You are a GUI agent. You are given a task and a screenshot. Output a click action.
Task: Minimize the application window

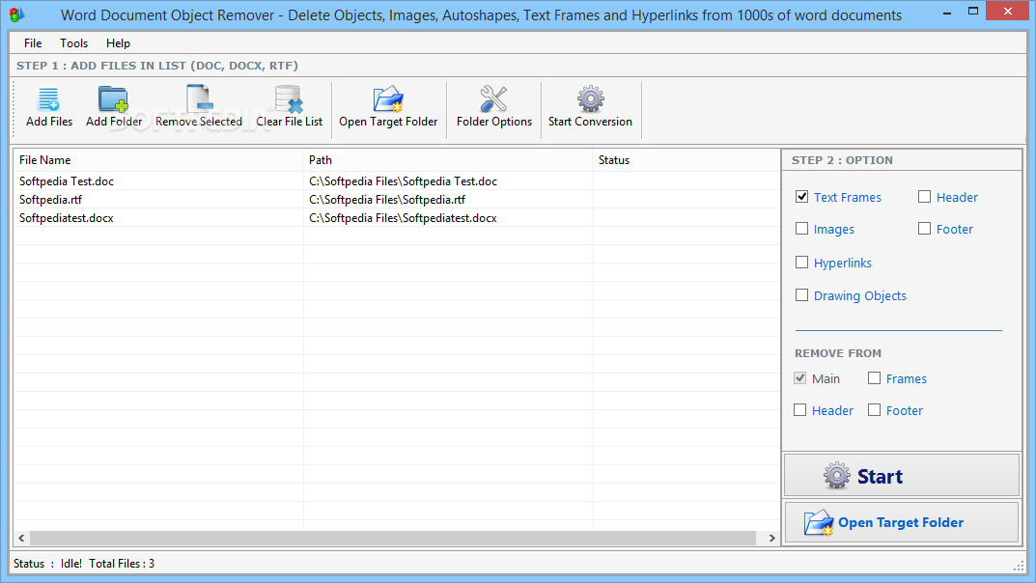(947, 12)
